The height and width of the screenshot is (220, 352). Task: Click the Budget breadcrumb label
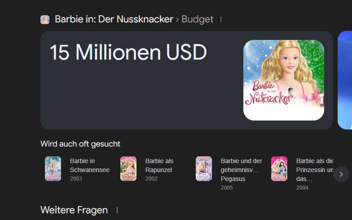pyautogui.click(x=198, y=20)
